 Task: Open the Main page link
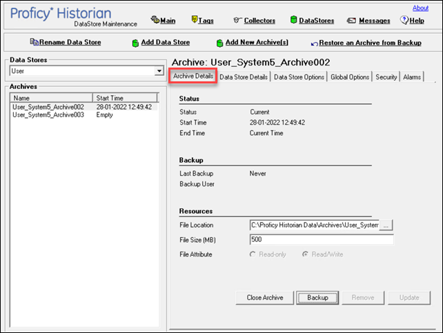pyautogui.click(x=168, y=21)
